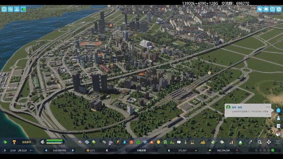This screenshot has height=159, width=283.
Task: Open the statistics bar chart icon
Action: [x=231, y=142]
